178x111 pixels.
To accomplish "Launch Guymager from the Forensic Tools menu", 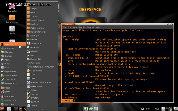I will [35, 35].
